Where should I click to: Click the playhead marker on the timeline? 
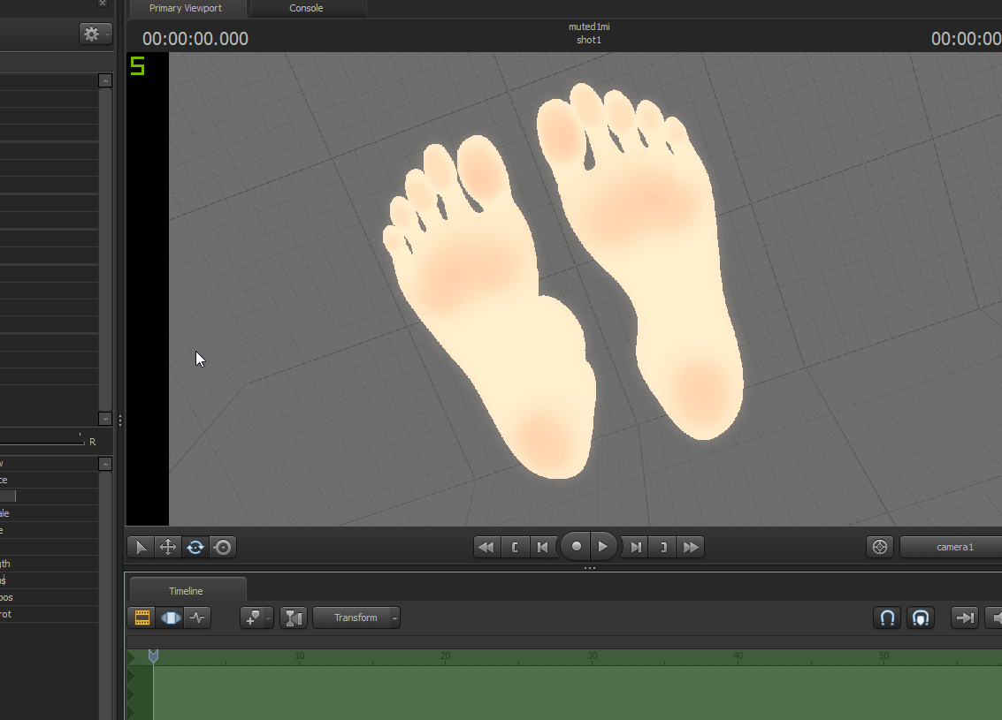pyautogui.click(x=153, y=656)
